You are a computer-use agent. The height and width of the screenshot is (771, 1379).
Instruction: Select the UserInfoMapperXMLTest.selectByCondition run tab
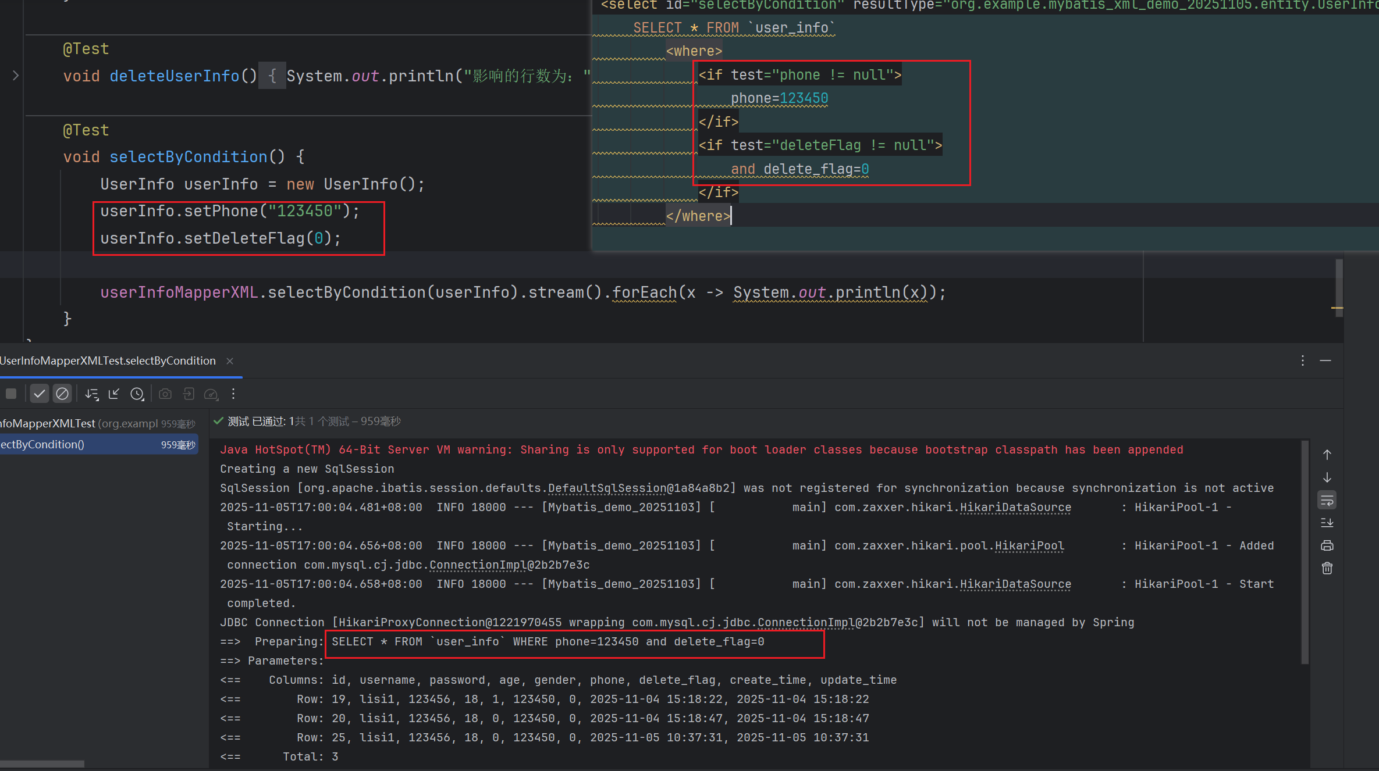pyautogui.click(x=108, y=360)
